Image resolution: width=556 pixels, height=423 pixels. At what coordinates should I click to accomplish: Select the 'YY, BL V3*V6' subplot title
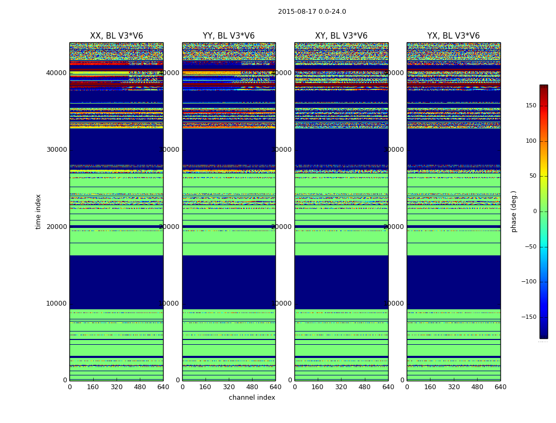coord(229,36)
